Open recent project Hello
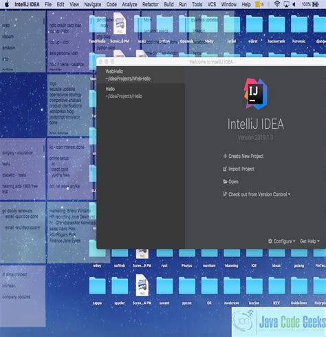326x337 pixels. 140,92
